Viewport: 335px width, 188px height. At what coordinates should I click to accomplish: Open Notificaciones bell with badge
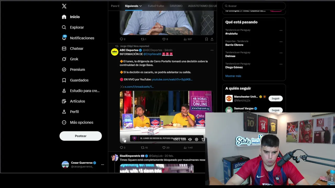click(x=78, y=38)
